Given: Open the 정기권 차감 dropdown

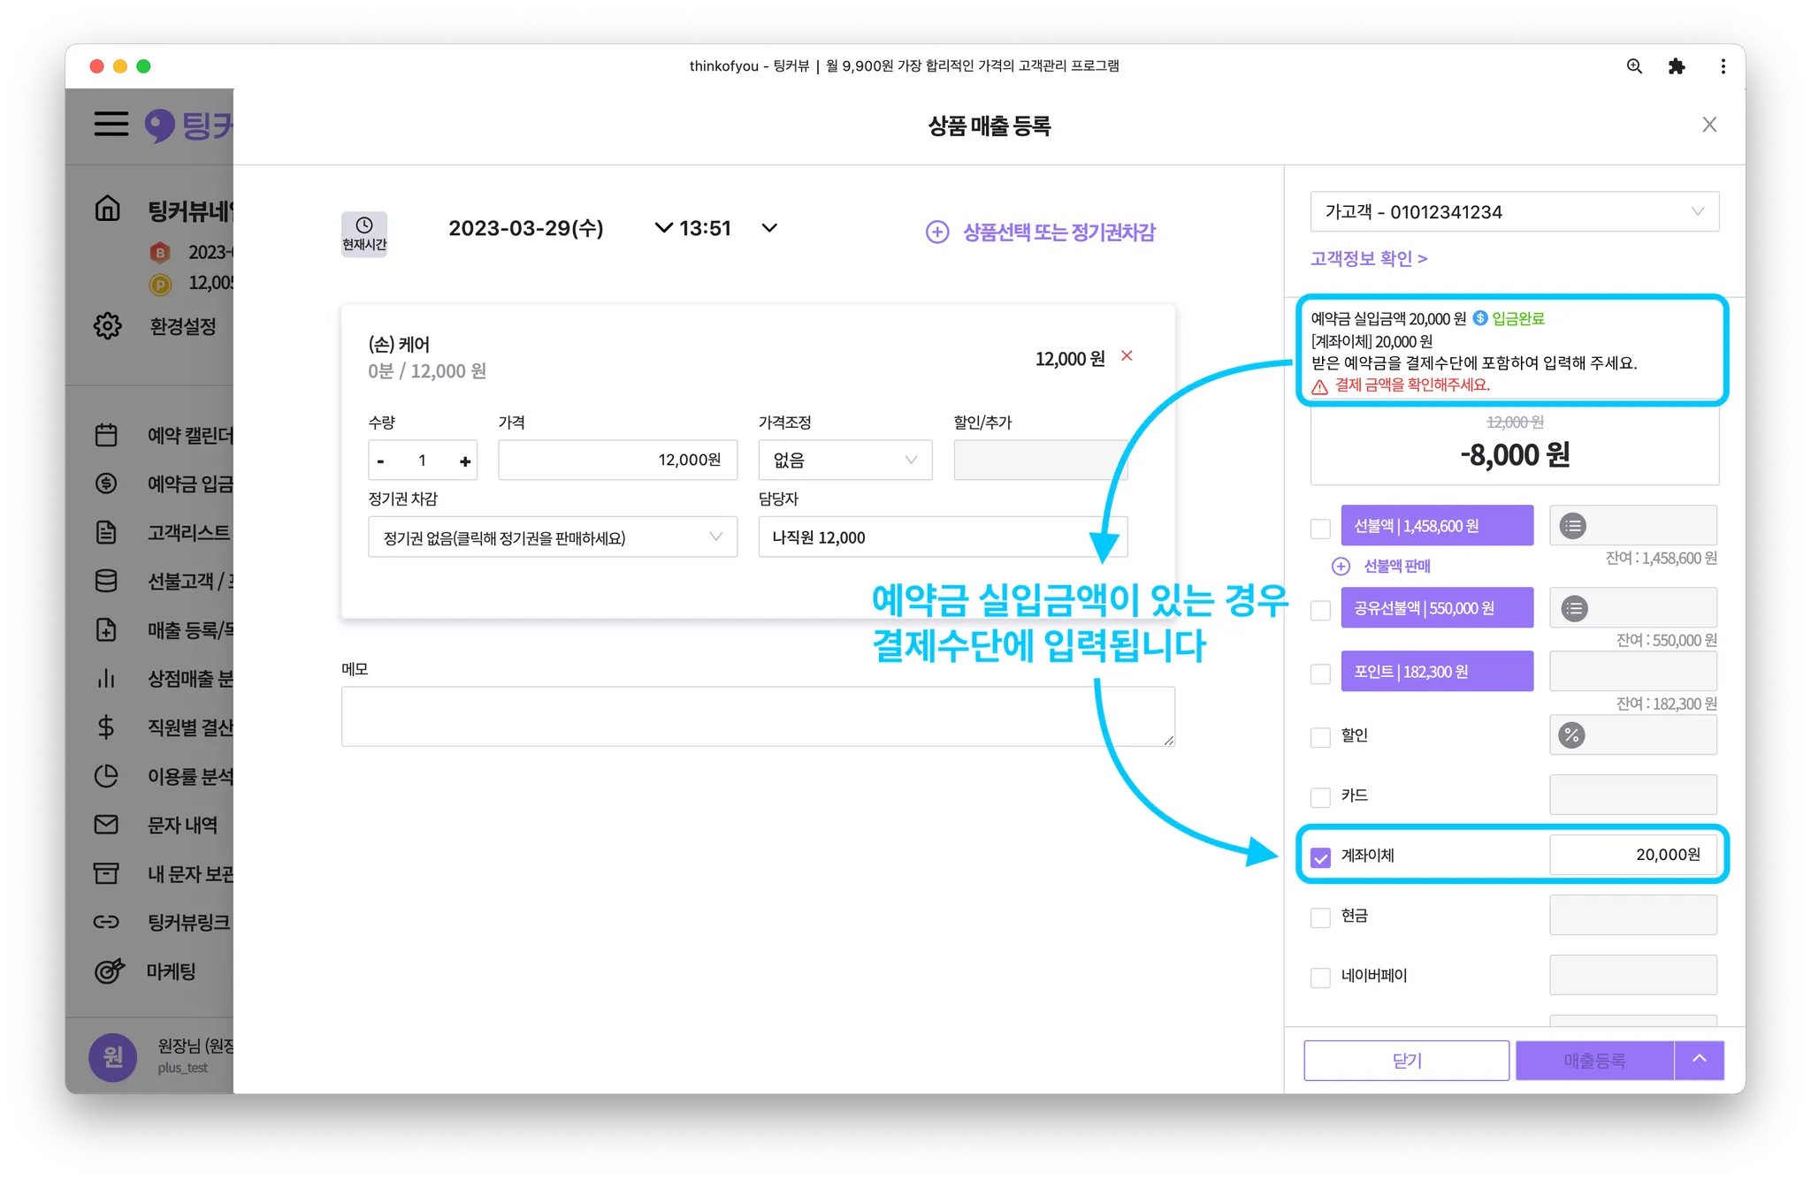Looking at the screenshot, I should point(552,537).
